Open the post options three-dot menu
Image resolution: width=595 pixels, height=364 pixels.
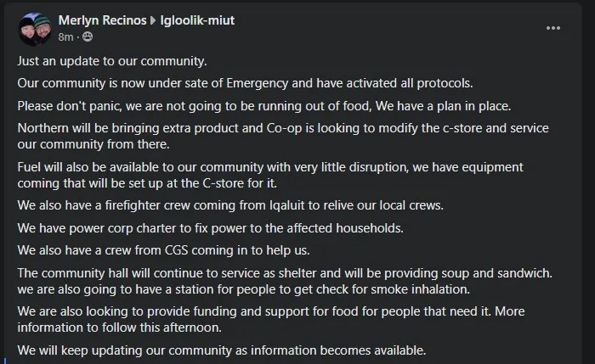(x=552, y=28)
